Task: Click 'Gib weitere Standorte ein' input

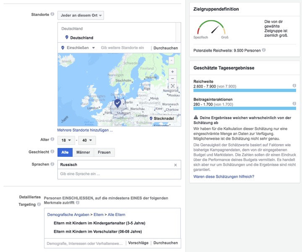Action: [122, 48]
